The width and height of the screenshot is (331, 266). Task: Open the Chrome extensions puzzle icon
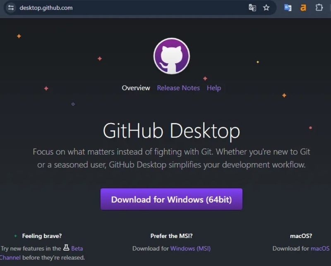319,8
